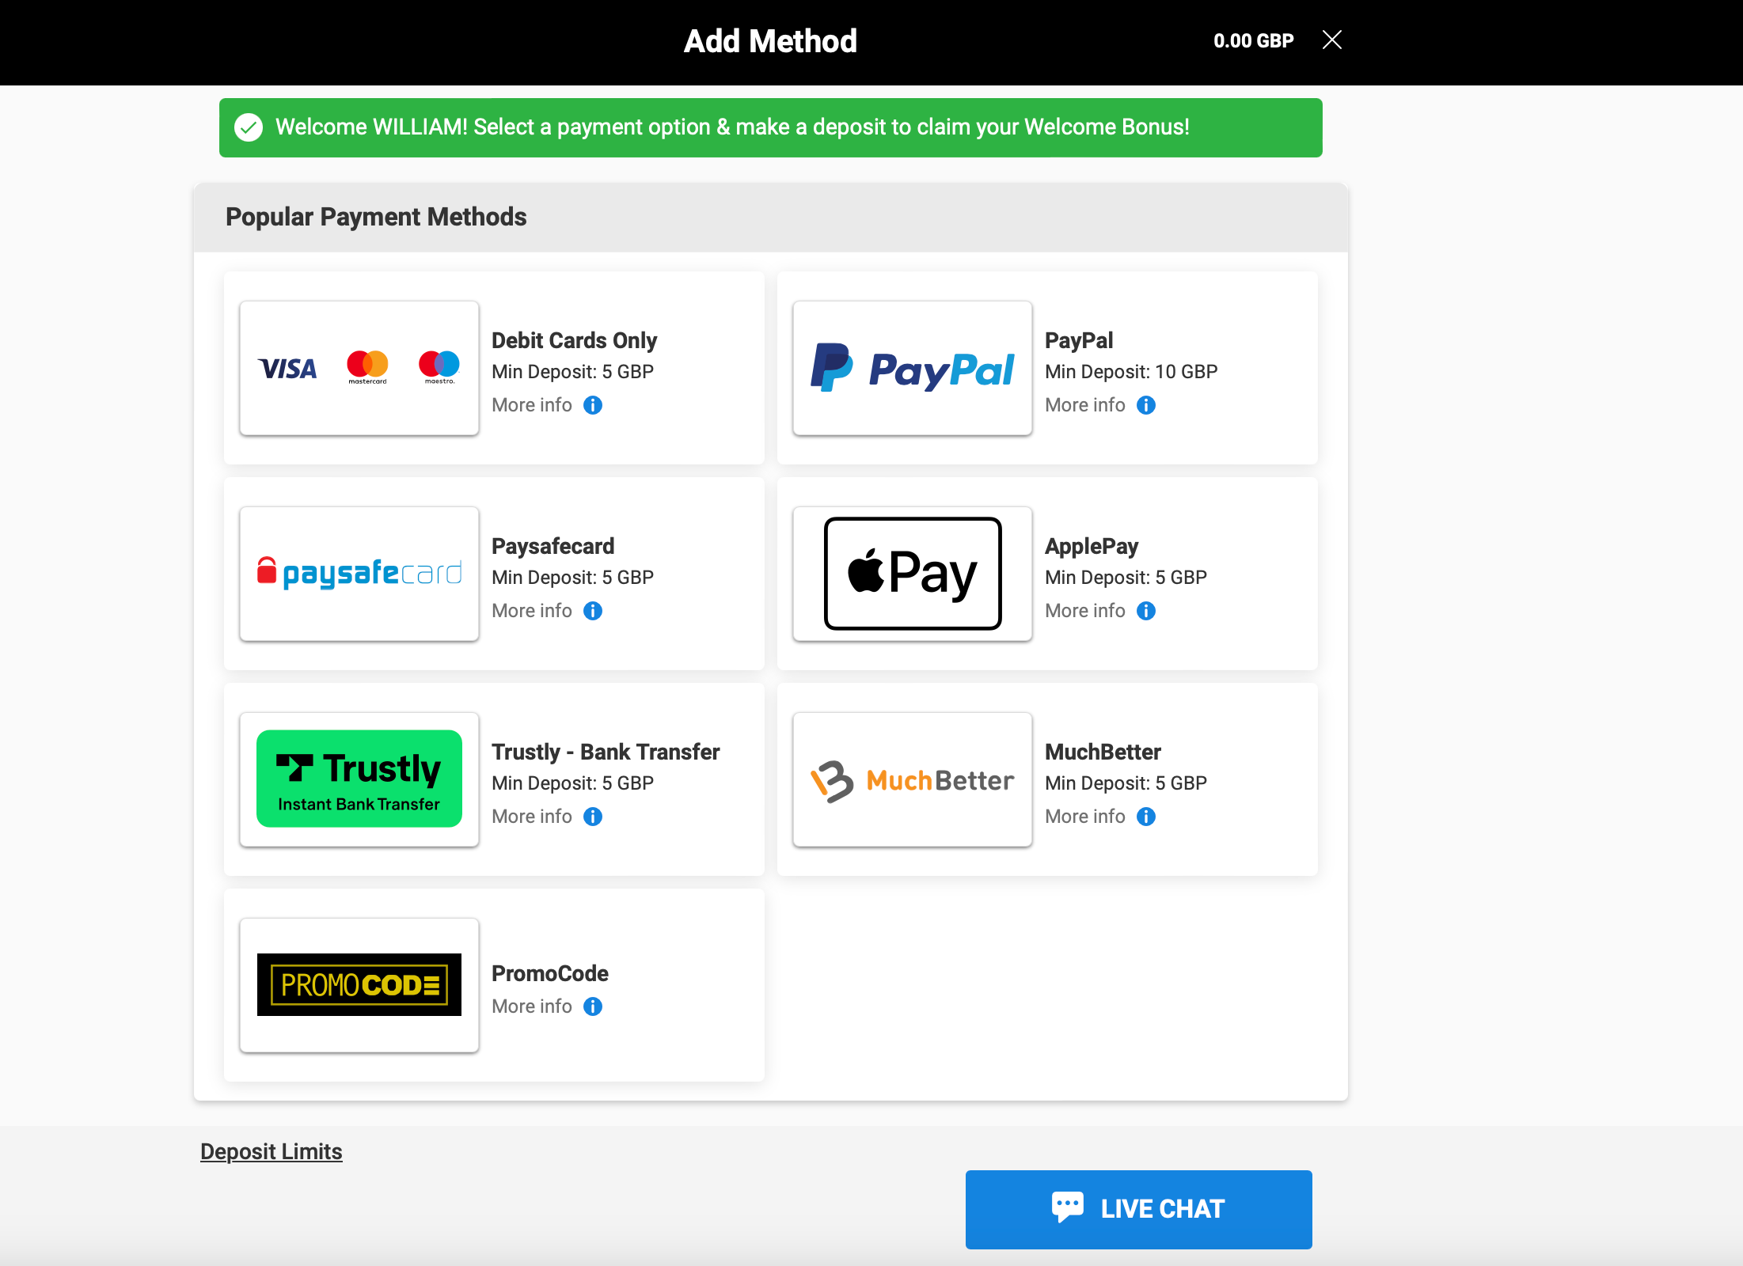Click the MuchBetter title text
This screenshot has height=1266, width=1743.
pos(1103,752)
